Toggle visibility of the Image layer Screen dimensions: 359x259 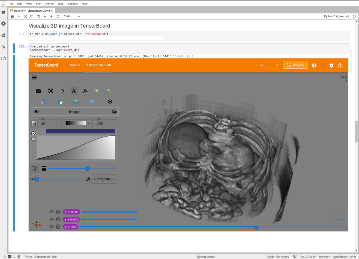pos(36,111)
